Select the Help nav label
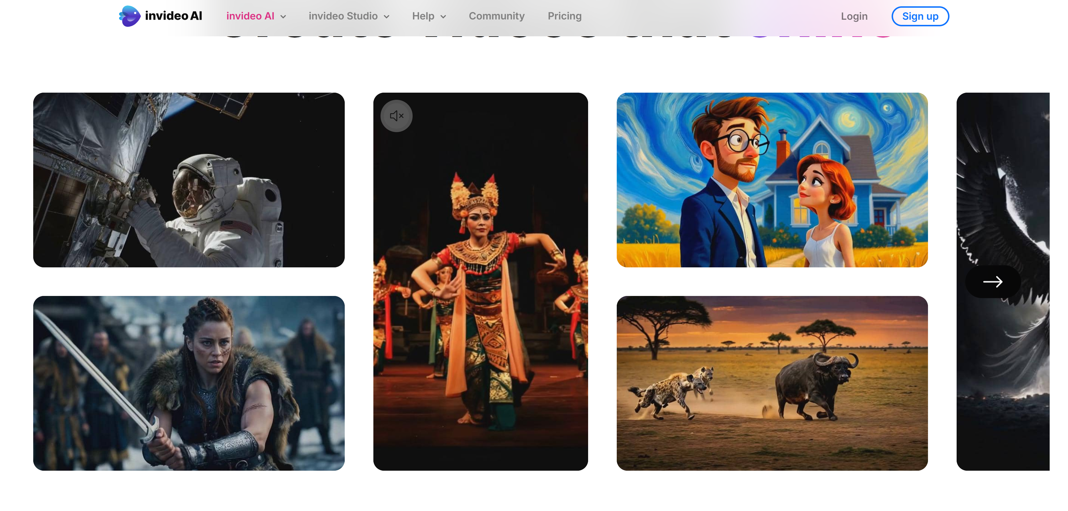 click(x=423, y=16)
